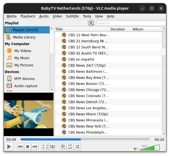170x156 pixels.
Task: Click sidebar scroll up arrow
Action: [52, 28]
